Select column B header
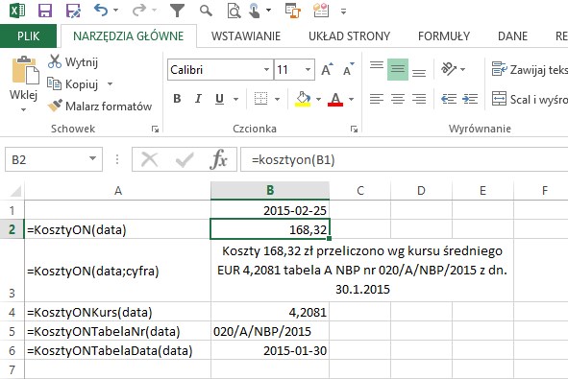This screenshot has width=568, height=379. pos(270,191)
